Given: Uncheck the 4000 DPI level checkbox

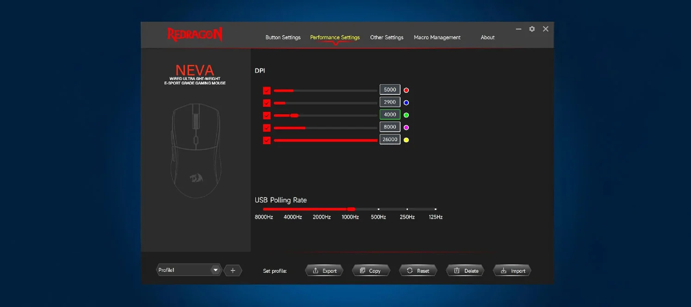Looking at the screenshot, I should pyautogui.click(x=266, y=116).
